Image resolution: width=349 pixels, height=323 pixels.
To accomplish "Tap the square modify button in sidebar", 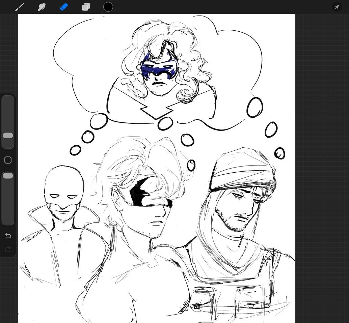I will point(8,160).
